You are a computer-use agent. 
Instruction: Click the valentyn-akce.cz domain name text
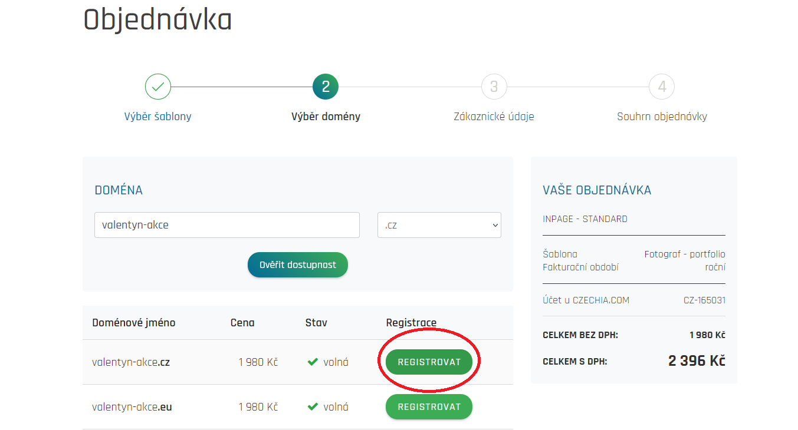pos(131,362)
